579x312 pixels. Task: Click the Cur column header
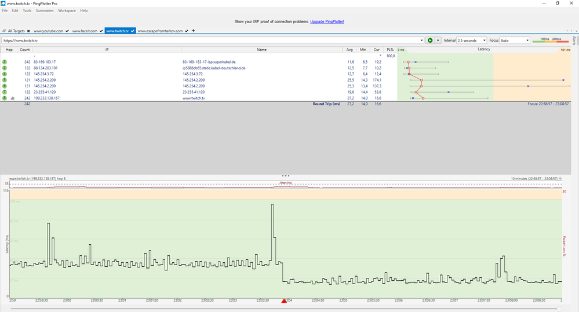pyautogui.click(x=376, y=49)
